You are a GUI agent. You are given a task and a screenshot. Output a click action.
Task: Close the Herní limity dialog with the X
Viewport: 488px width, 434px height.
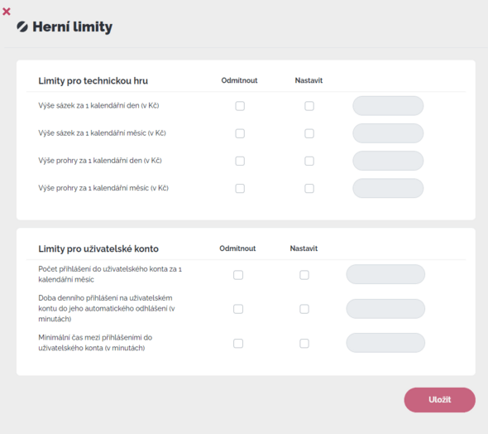point(7,12)
